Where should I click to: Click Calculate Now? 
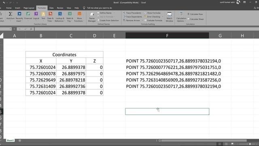tap(195, 14)
